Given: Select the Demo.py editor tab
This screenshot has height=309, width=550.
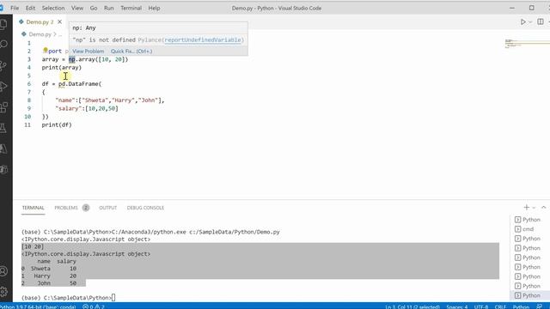Looking at the screenshot, I should [40, 21].
